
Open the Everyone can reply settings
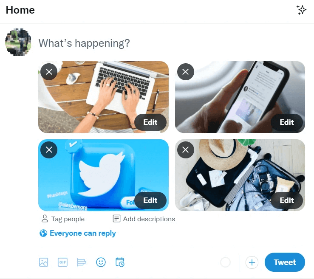78,233
